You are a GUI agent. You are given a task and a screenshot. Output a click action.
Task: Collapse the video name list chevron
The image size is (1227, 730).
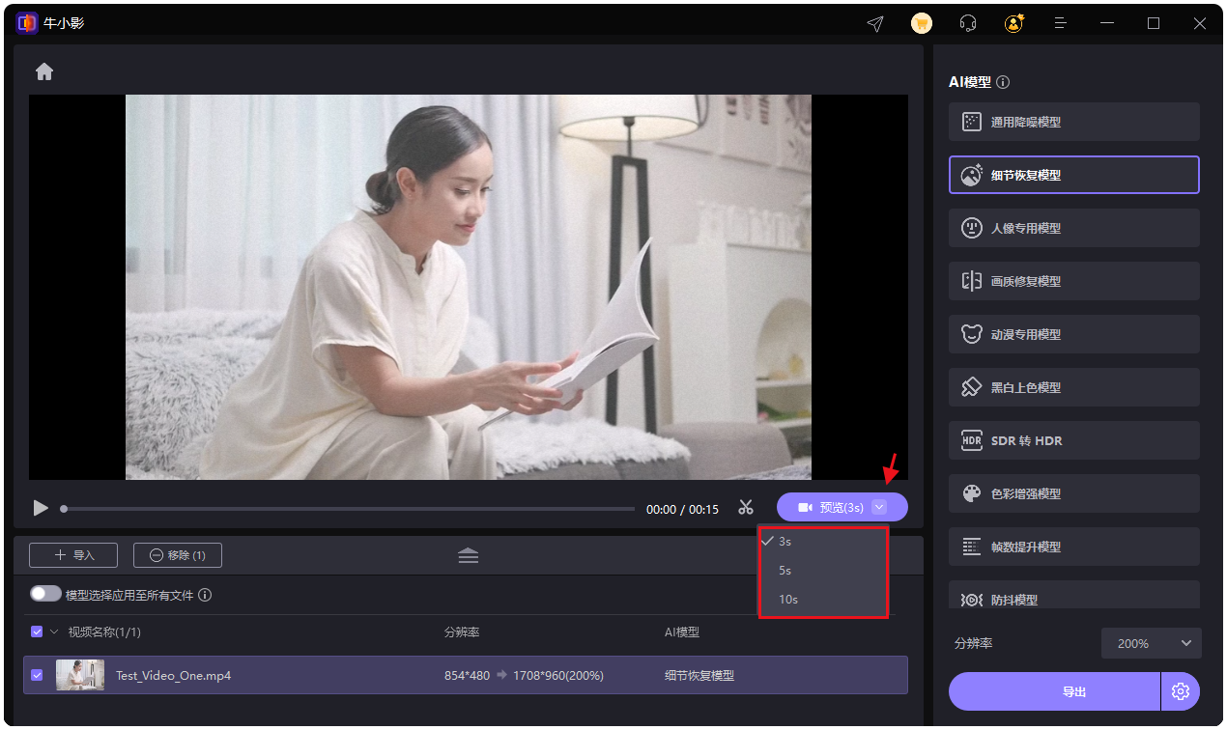54,632
